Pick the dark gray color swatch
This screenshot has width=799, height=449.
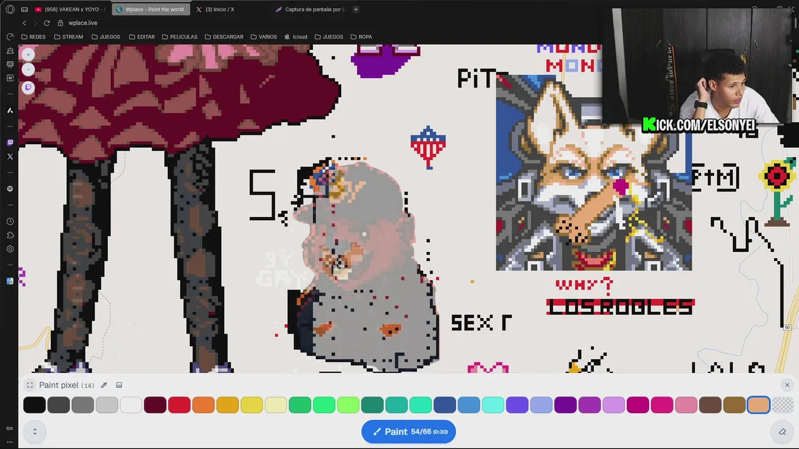tap(59, 405)
